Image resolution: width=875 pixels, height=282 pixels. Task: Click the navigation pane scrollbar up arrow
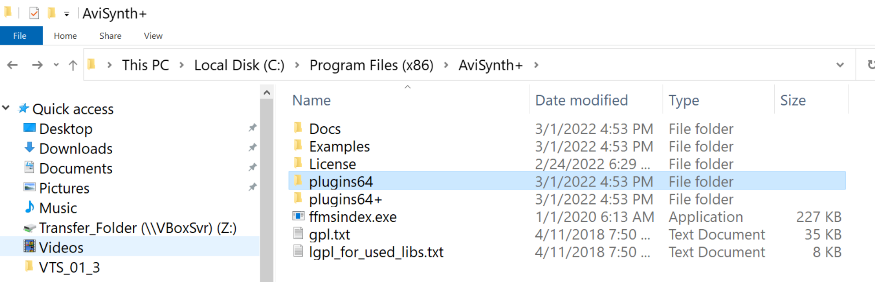pyautogui.click(x=267, y=92)
